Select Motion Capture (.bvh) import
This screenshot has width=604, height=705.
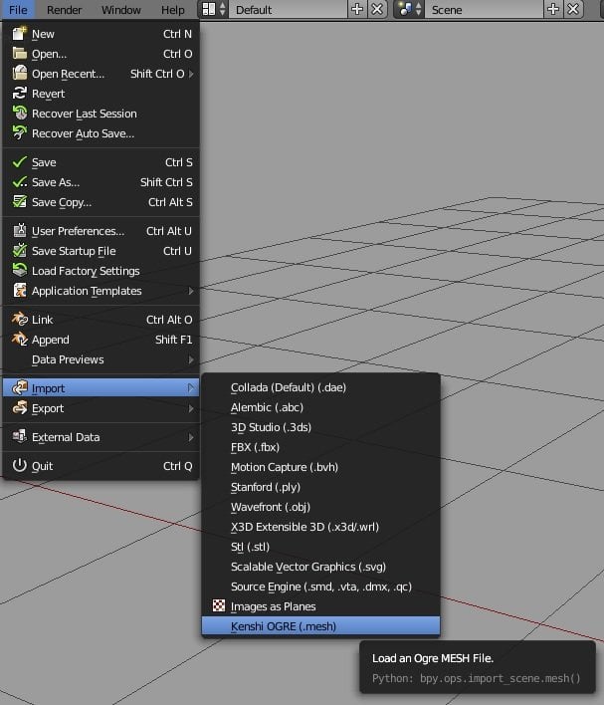pyautogui.click(x=320, y=467)
